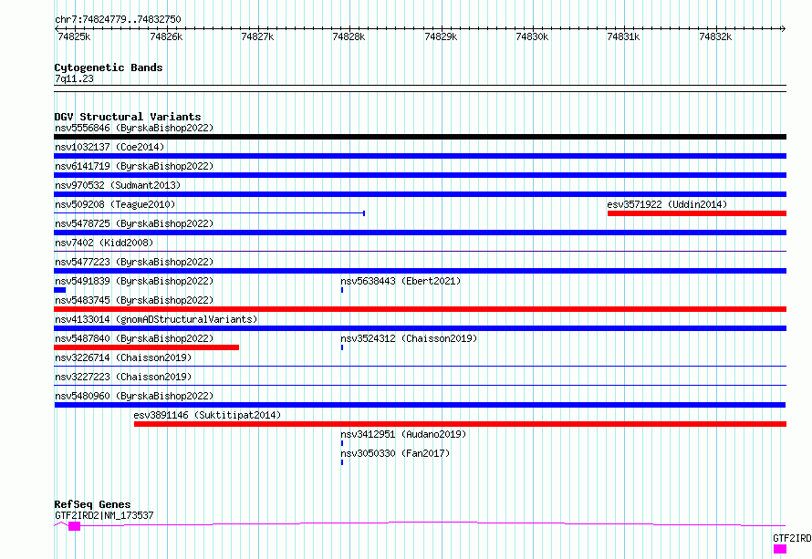Select the 7q11.23 band label
The image size is (812, 559).
click(74, 78)
